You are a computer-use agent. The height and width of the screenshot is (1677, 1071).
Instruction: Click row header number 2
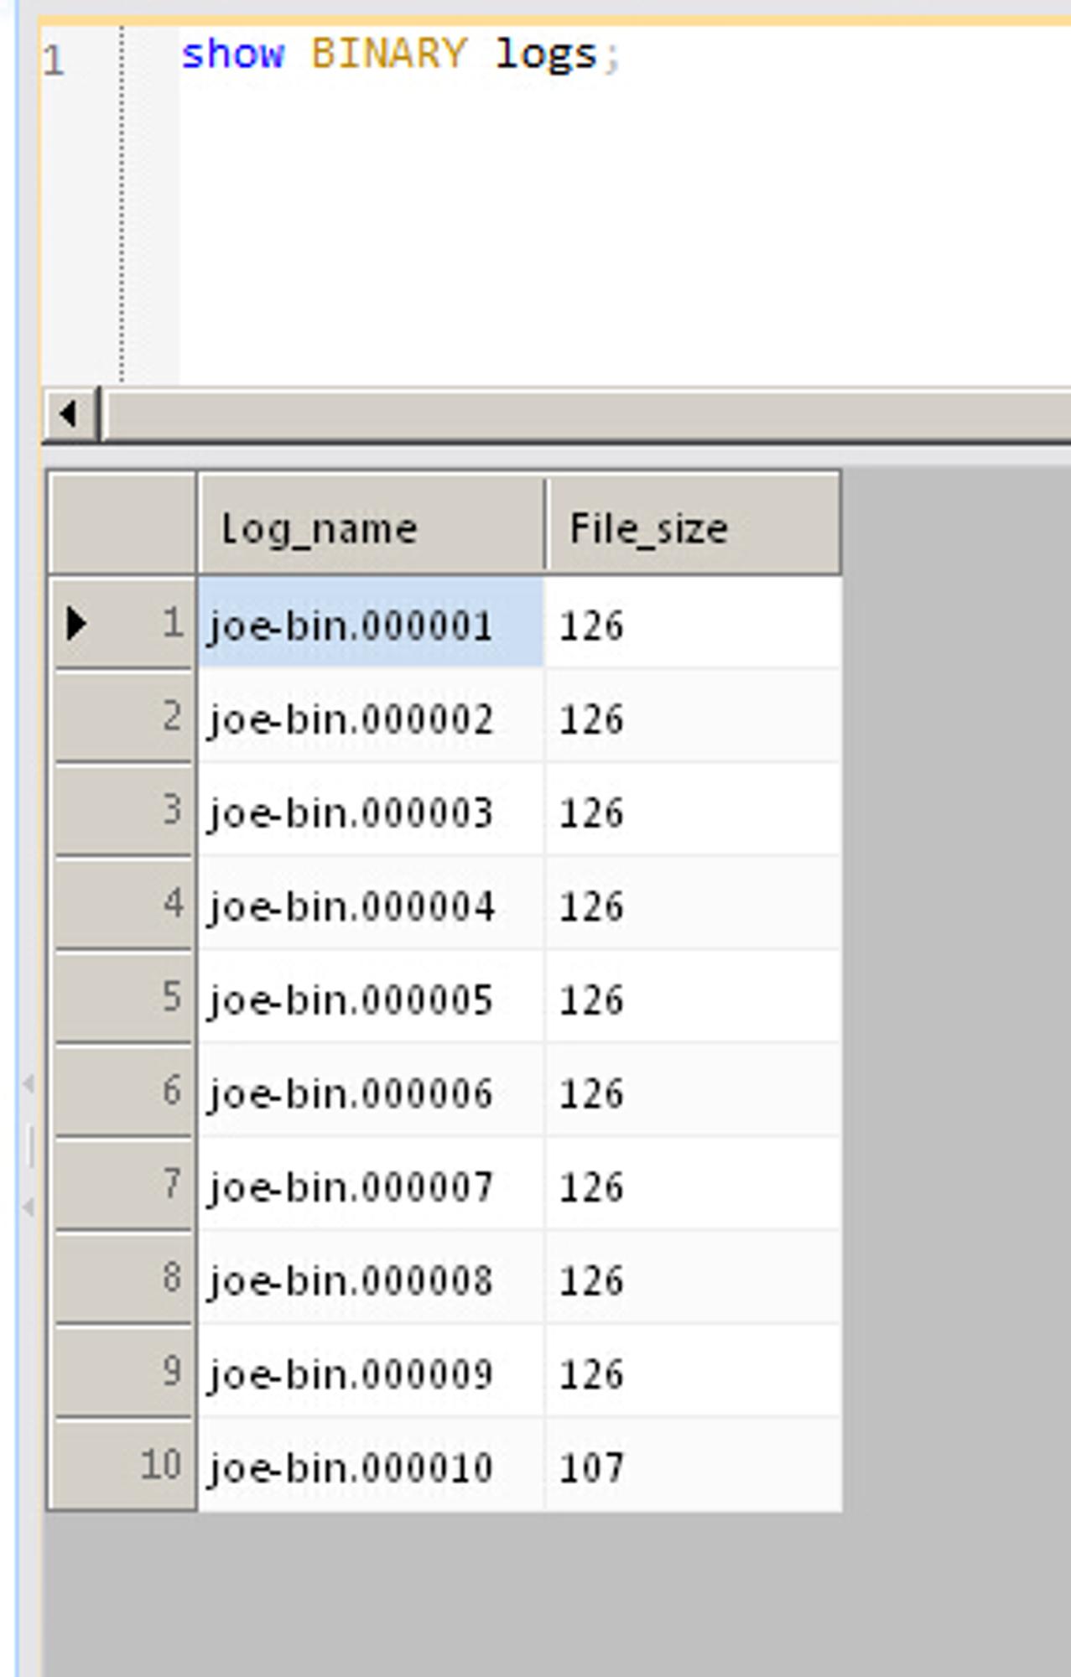[123, 717]
